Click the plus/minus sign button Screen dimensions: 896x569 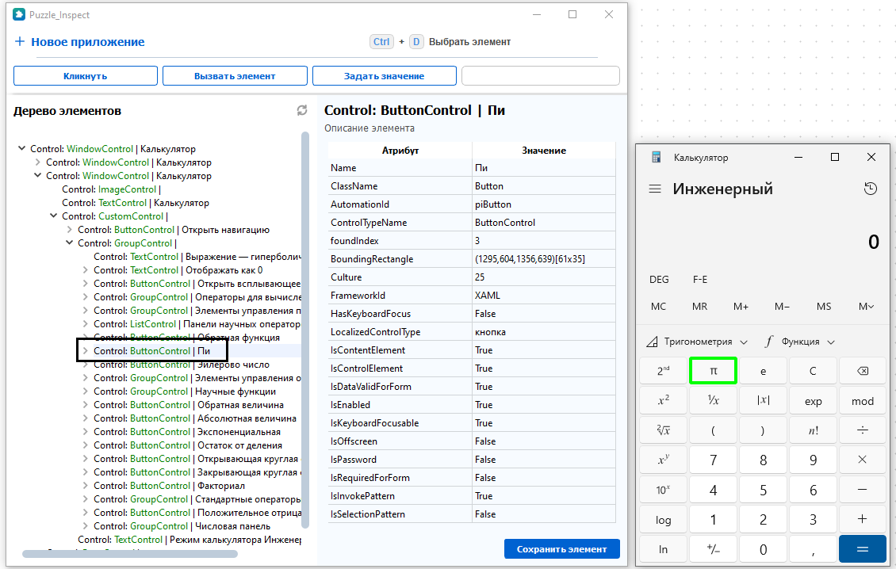pyautogui.click(x=713, y=549)
